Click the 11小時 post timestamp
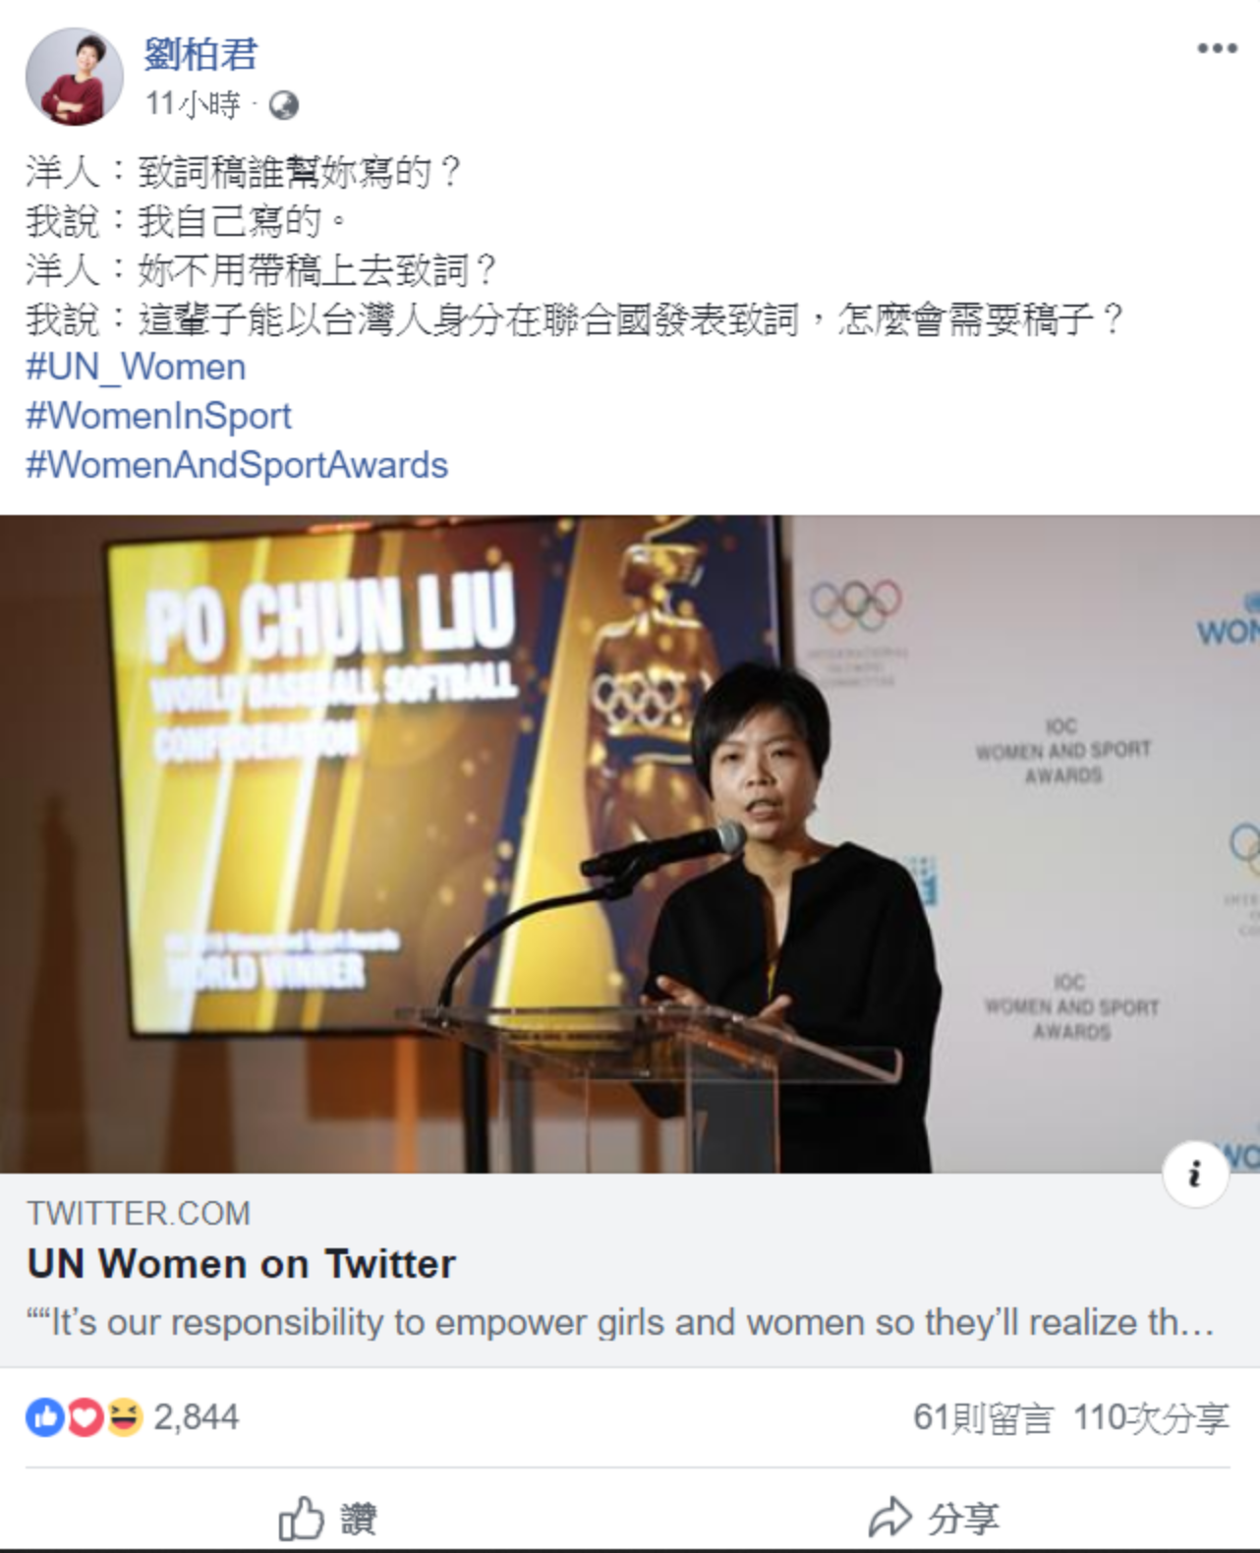The image size is (1260, 1553). (193, 104)
